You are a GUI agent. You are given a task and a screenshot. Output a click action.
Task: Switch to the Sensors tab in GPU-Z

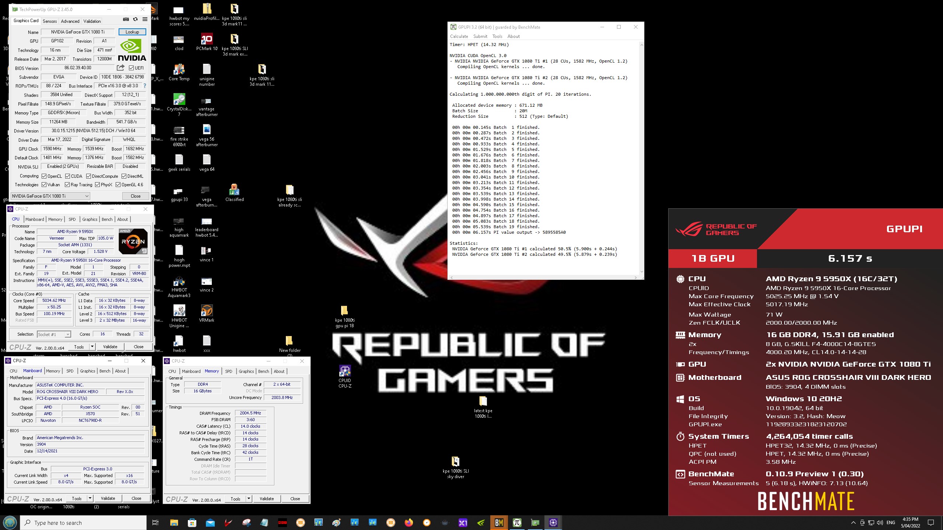(x=50, y=21)
